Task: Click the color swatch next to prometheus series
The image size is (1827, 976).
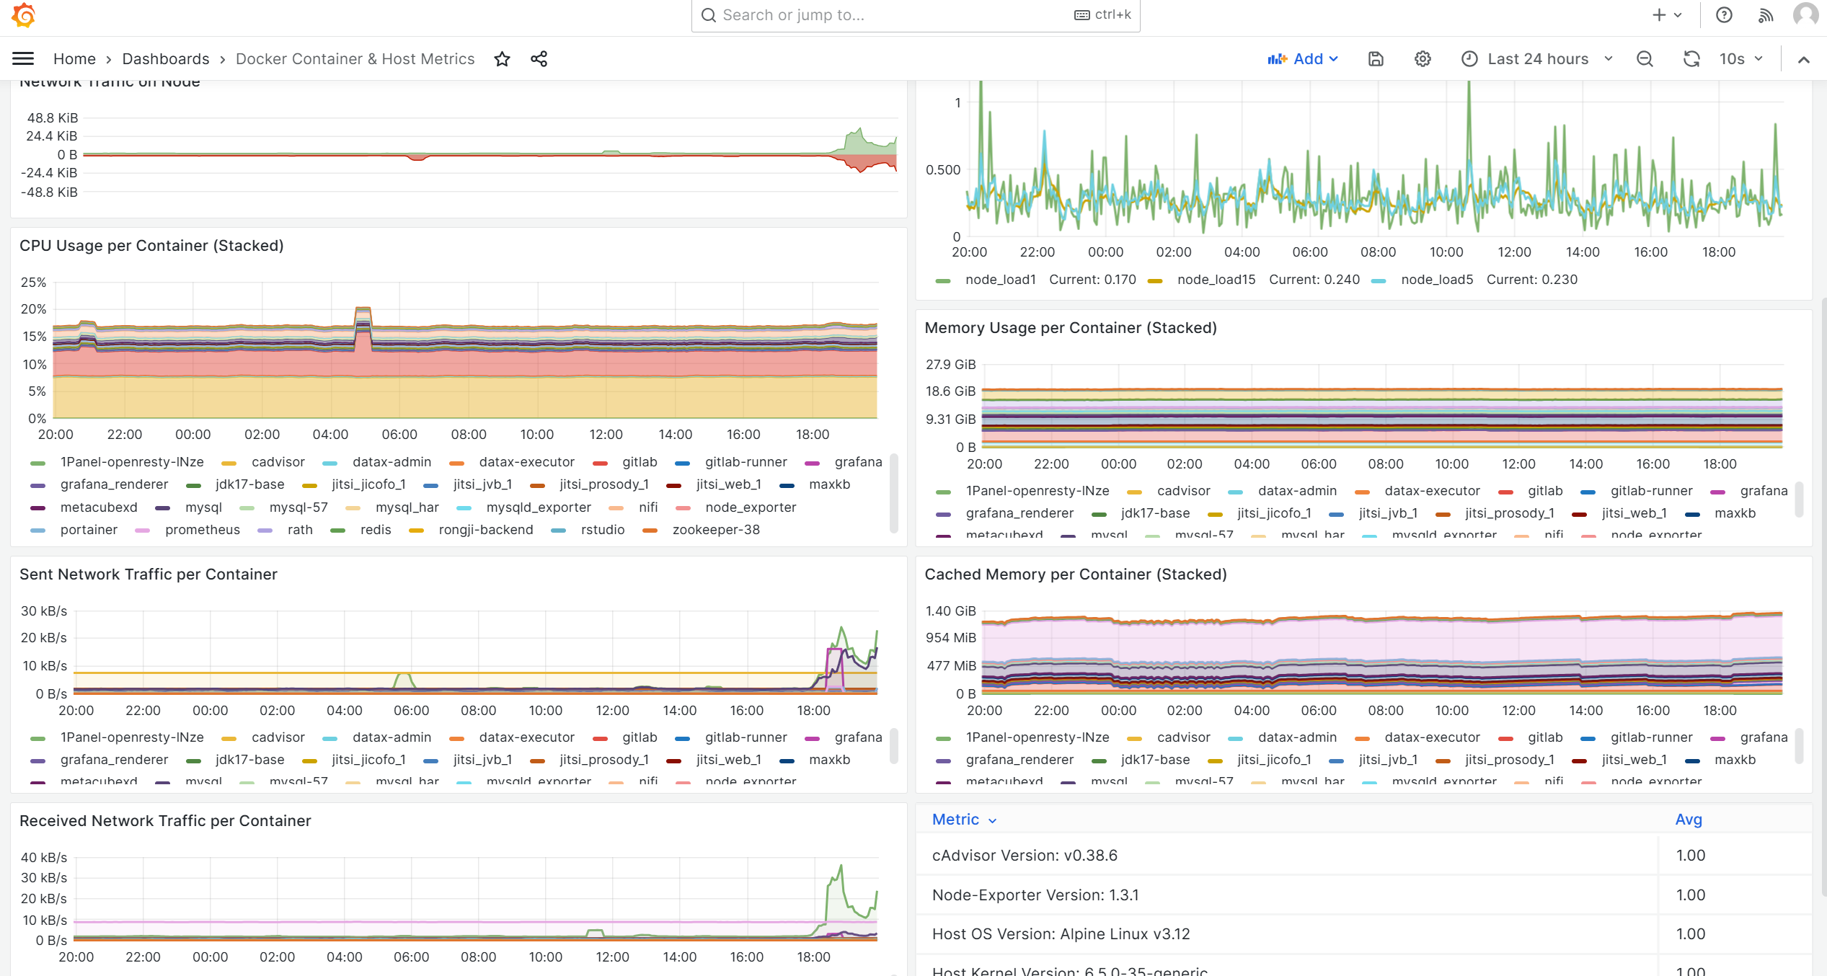Action: coord(143,529)
